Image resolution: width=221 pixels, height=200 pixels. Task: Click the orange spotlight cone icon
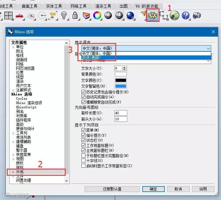[143, 14]
